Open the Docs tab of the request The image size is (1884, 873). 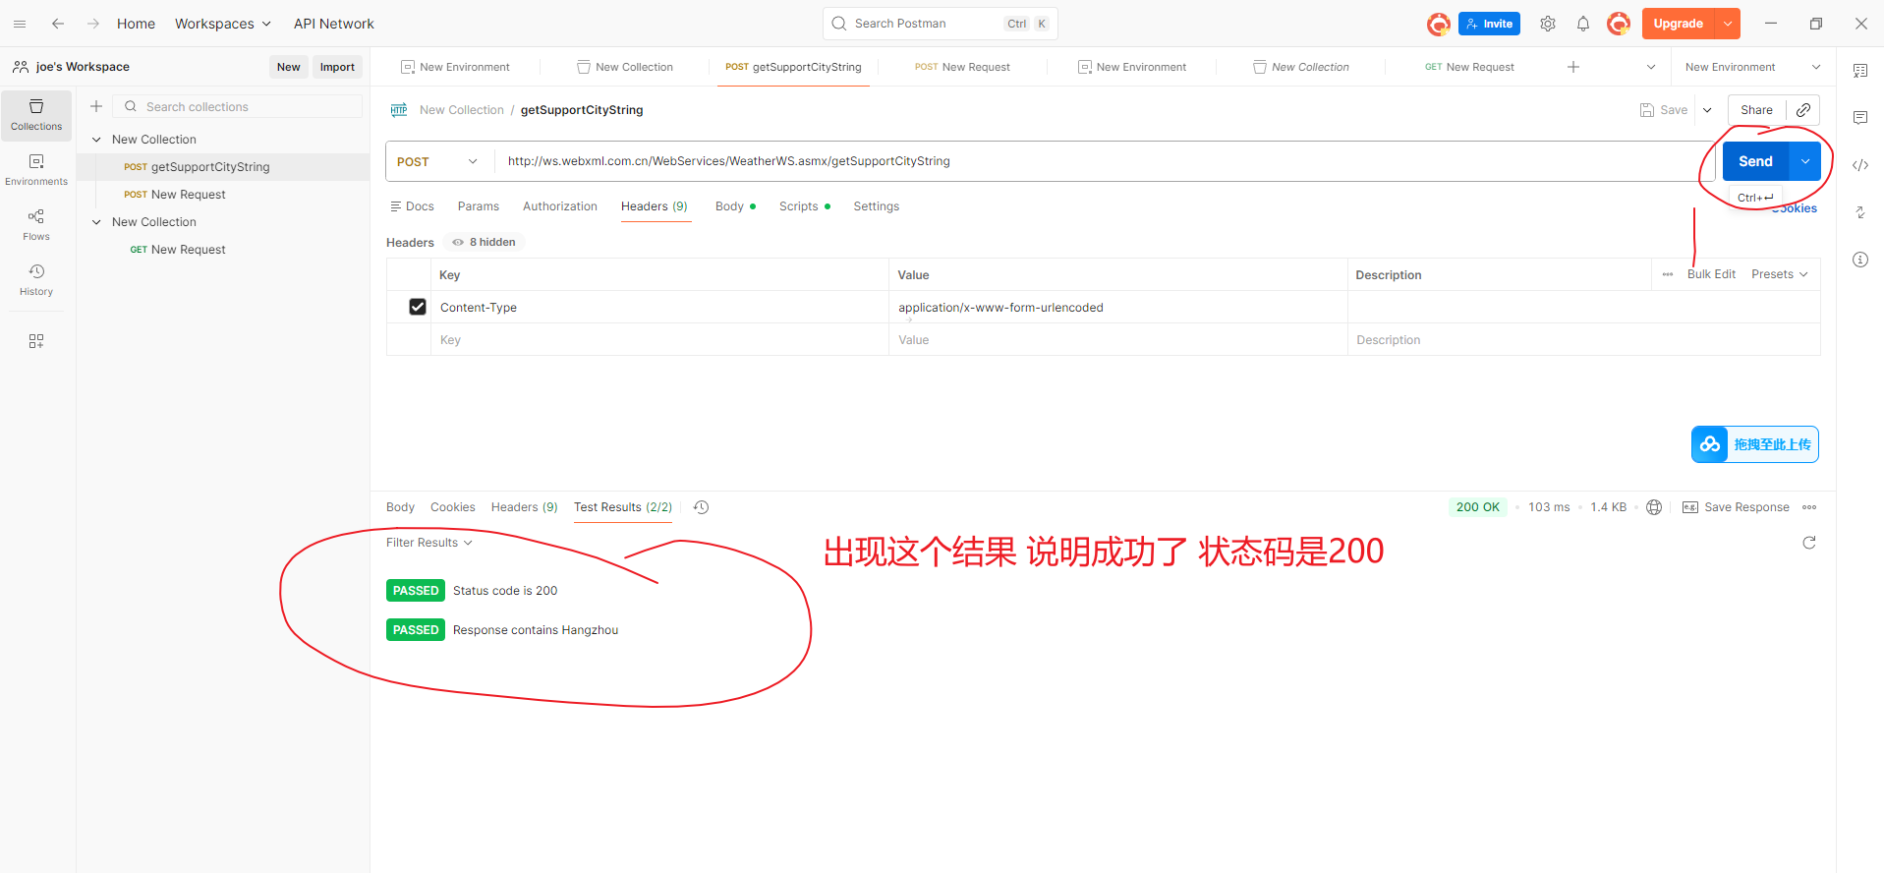[x=412, y=206]
